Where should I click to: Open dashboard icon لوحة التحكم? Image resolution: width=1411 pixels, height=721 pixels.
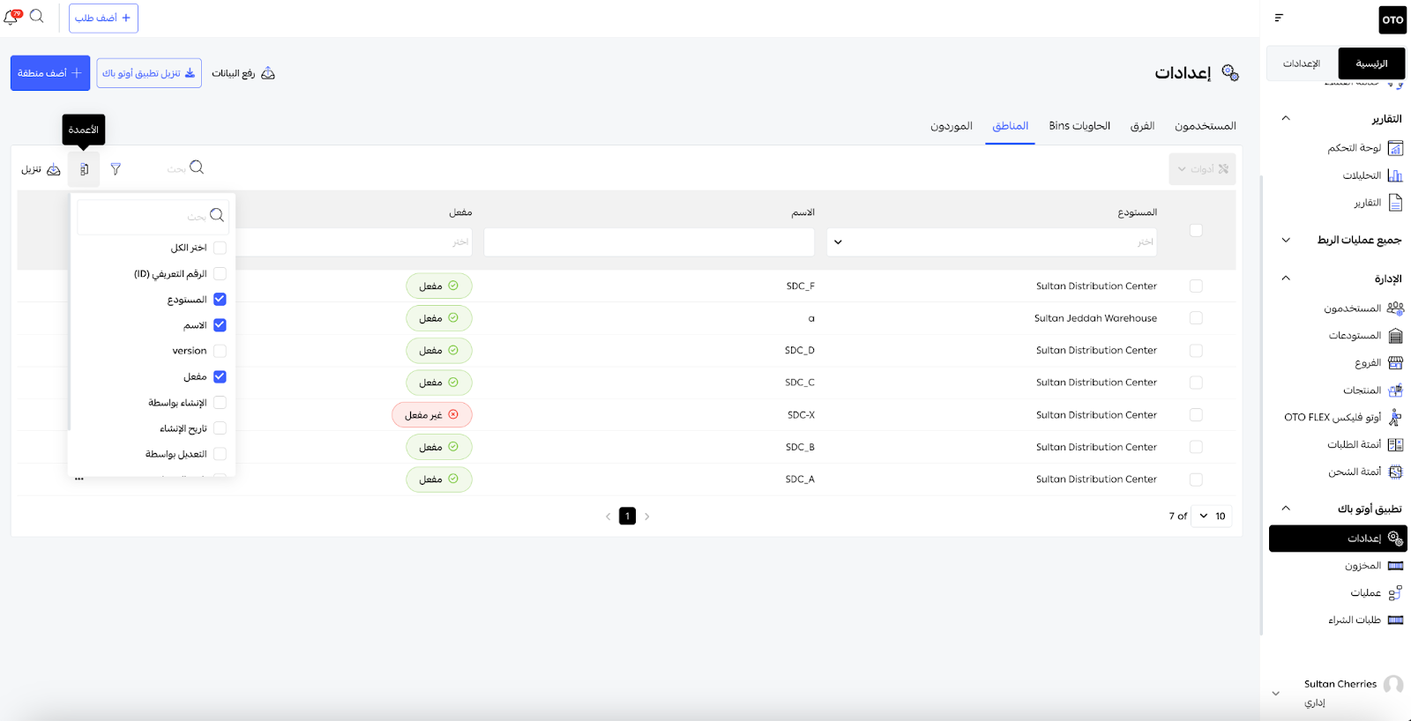pos(1395,148)
